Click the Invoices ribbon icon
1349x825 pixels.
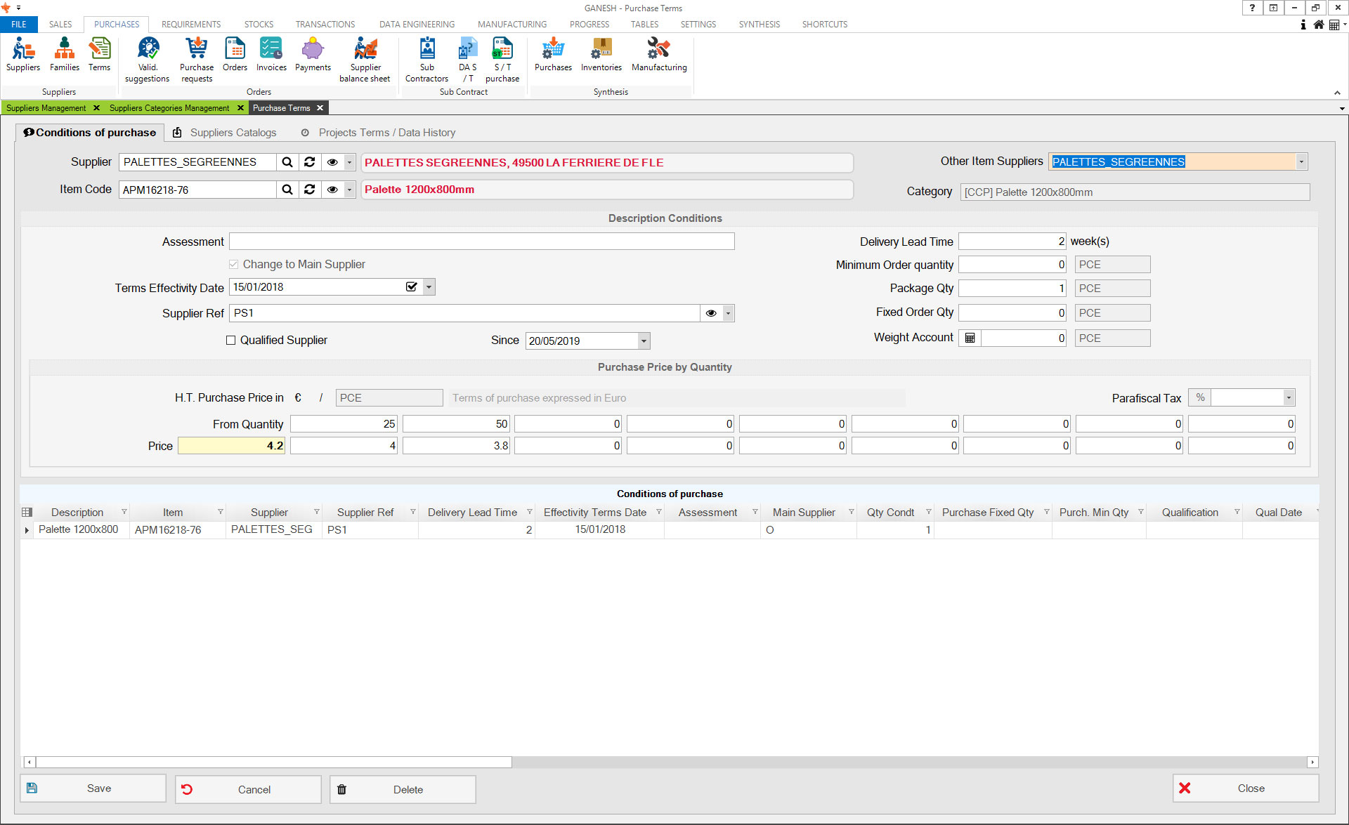[271, 55]
